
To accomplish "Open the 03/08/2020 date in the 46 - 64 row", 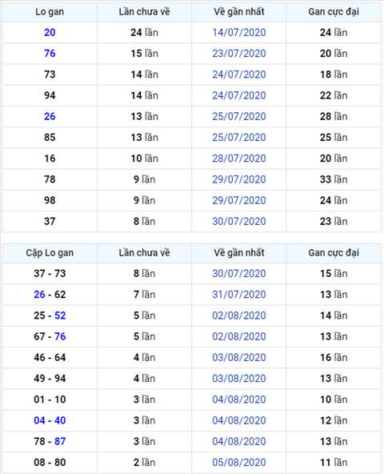I will (x=238, y=357).
